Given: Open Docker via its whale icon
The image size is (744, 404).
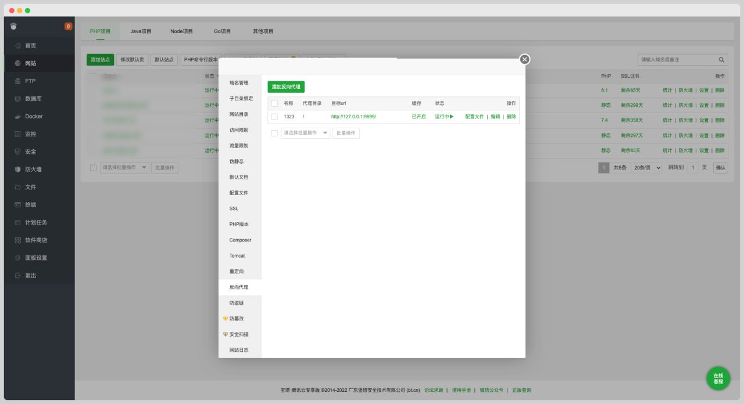Looking at the screenshot, I should pos(18,117).
